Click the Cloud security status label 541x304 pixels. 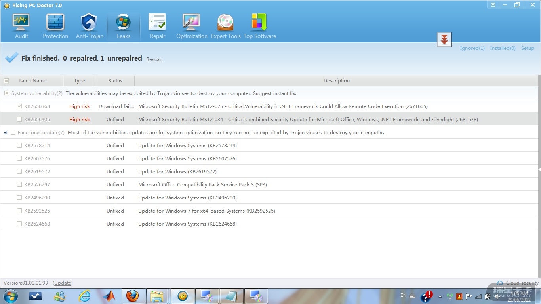tap(518, 283)
